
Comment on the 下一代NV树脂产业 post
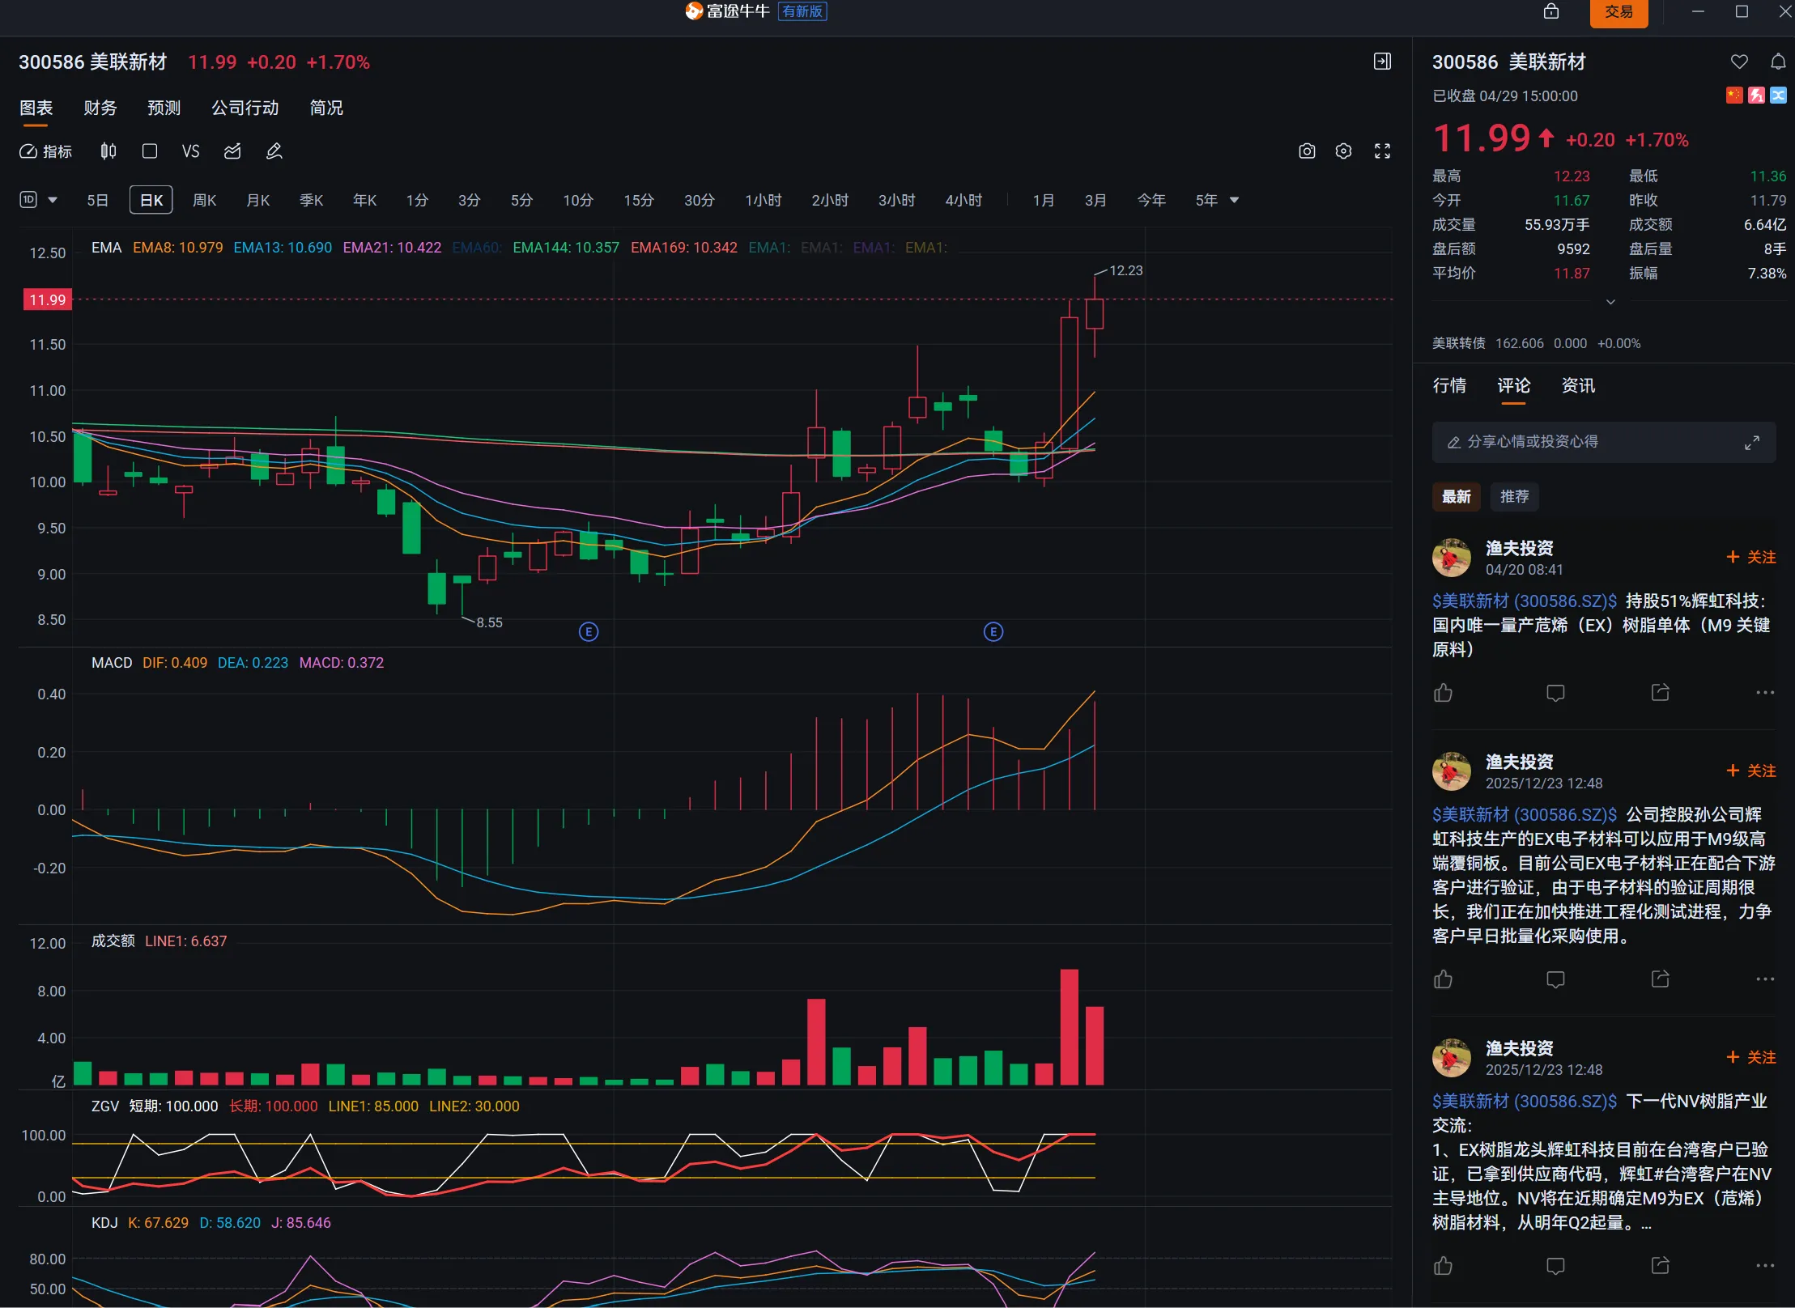tap(1555, 1266)
